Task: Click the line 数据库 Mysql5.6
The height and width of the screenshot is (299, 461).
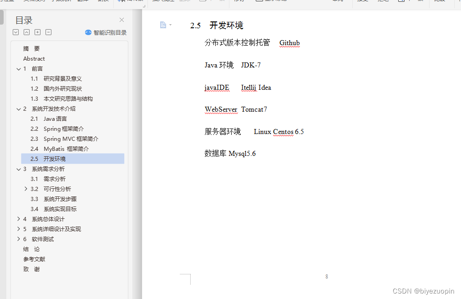Action: tap(230, 154)
